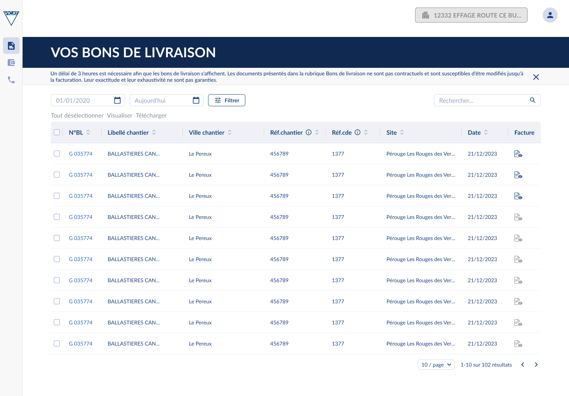Viewport: 569px width, 396px height.
Task: Open the 10 / page dropdown
Action: pyautogui.click(x=436, y=364)
